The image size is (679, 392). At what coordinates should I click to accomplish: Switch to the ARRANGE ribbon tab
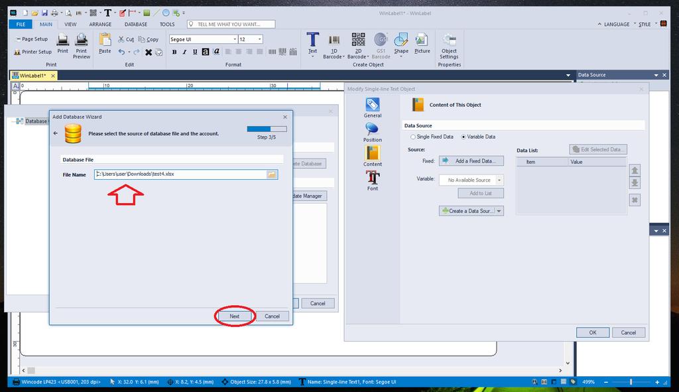(x=101, y=25)
